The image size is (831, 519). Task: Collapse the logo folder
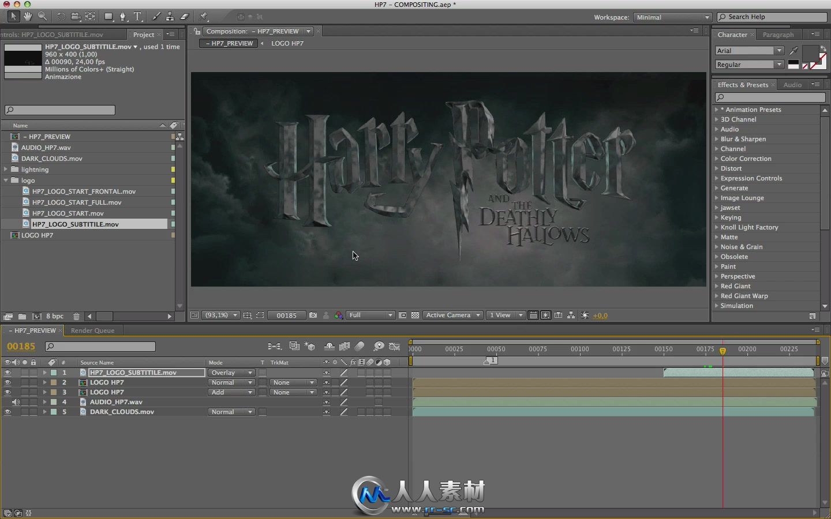[6, 180]
